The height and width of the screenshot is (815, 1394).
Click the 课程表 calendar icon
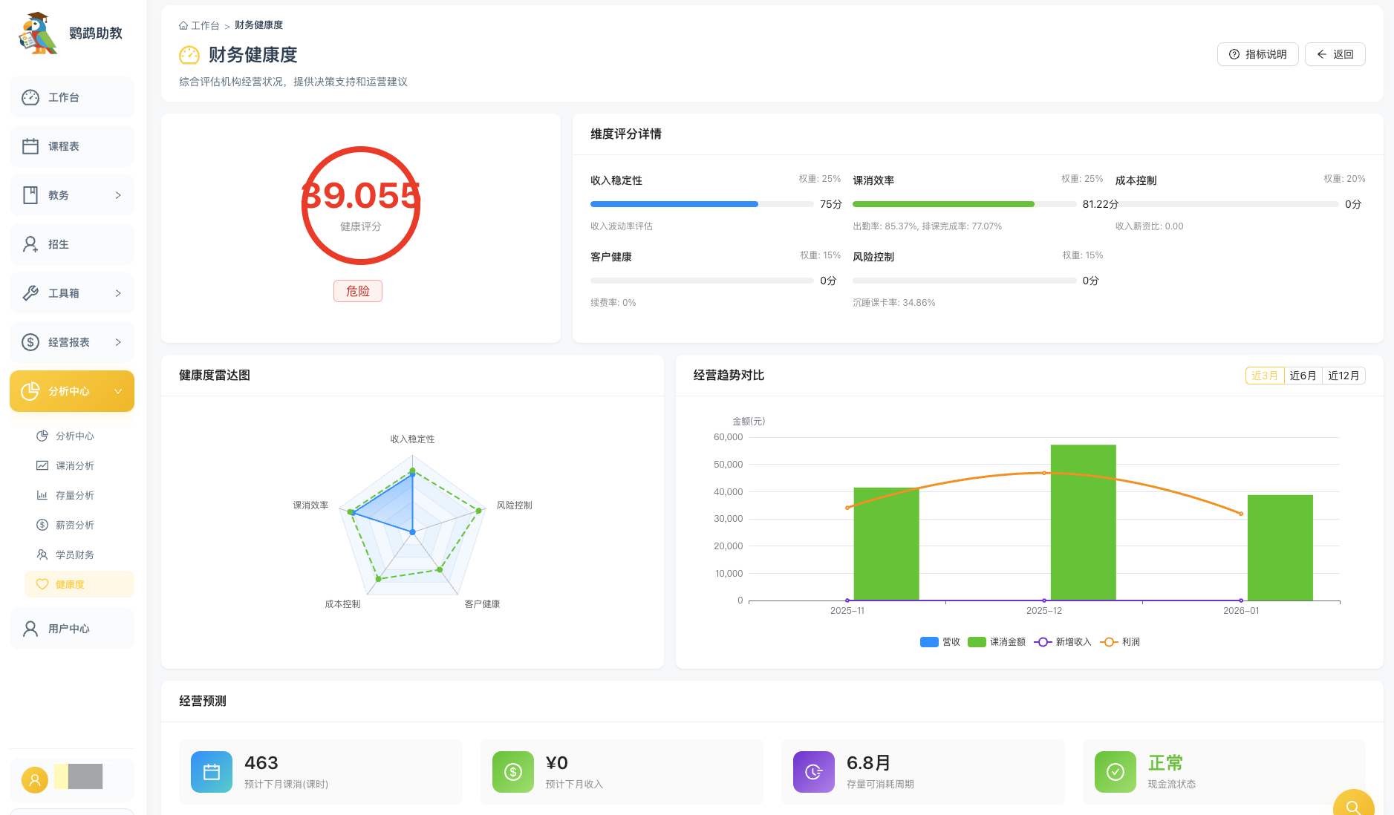pos(30,146)
